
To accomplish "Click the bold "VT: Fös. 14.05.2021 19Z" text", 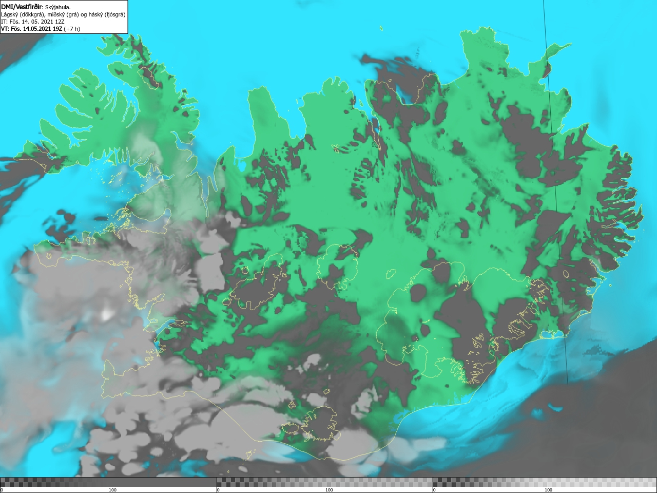I will coord(32,29).
